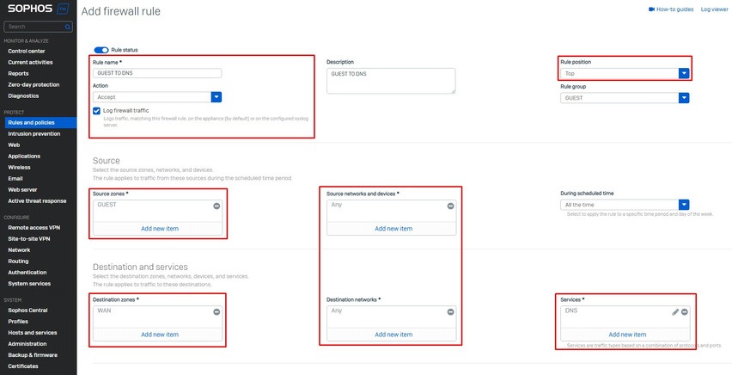This screenshot has height=375, width=732.
Task: Open Certificates menu item
Action: (x=23, y=366)
